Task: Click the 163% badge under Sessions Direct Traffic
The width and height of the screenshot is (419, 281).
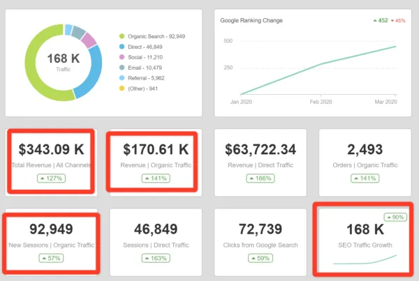Action: [x=155, y=258]
